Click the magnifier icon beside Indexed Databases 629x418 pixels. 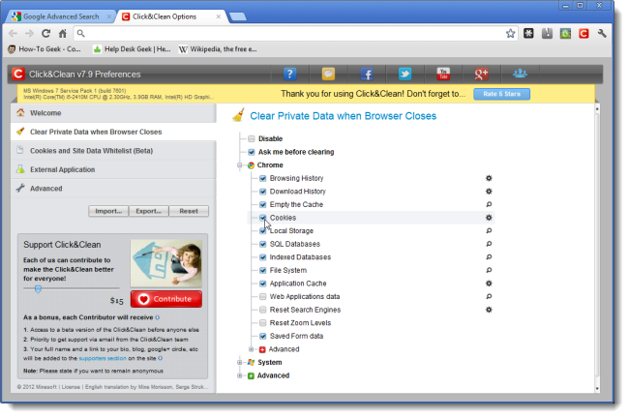[489, 256]
